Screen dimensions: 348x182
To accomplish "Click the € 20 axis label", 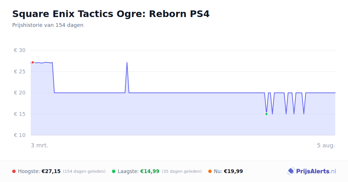I will click(20, 93).
